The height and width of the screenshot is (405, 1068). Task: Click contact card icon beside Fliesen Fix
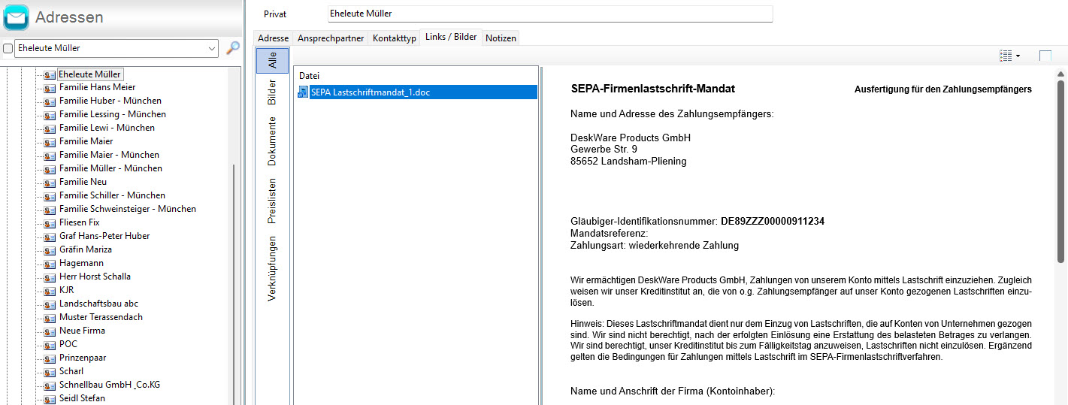[50, 223]
